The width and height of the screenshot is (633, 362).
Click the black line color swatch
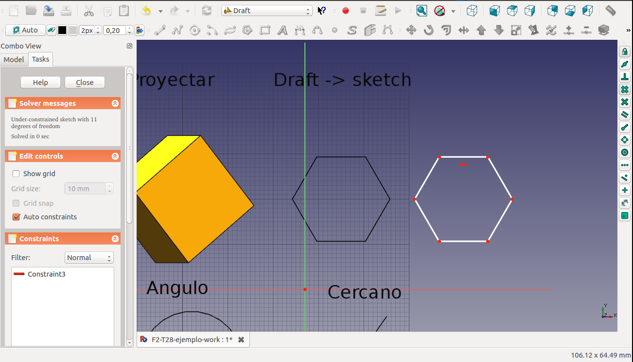62,31
